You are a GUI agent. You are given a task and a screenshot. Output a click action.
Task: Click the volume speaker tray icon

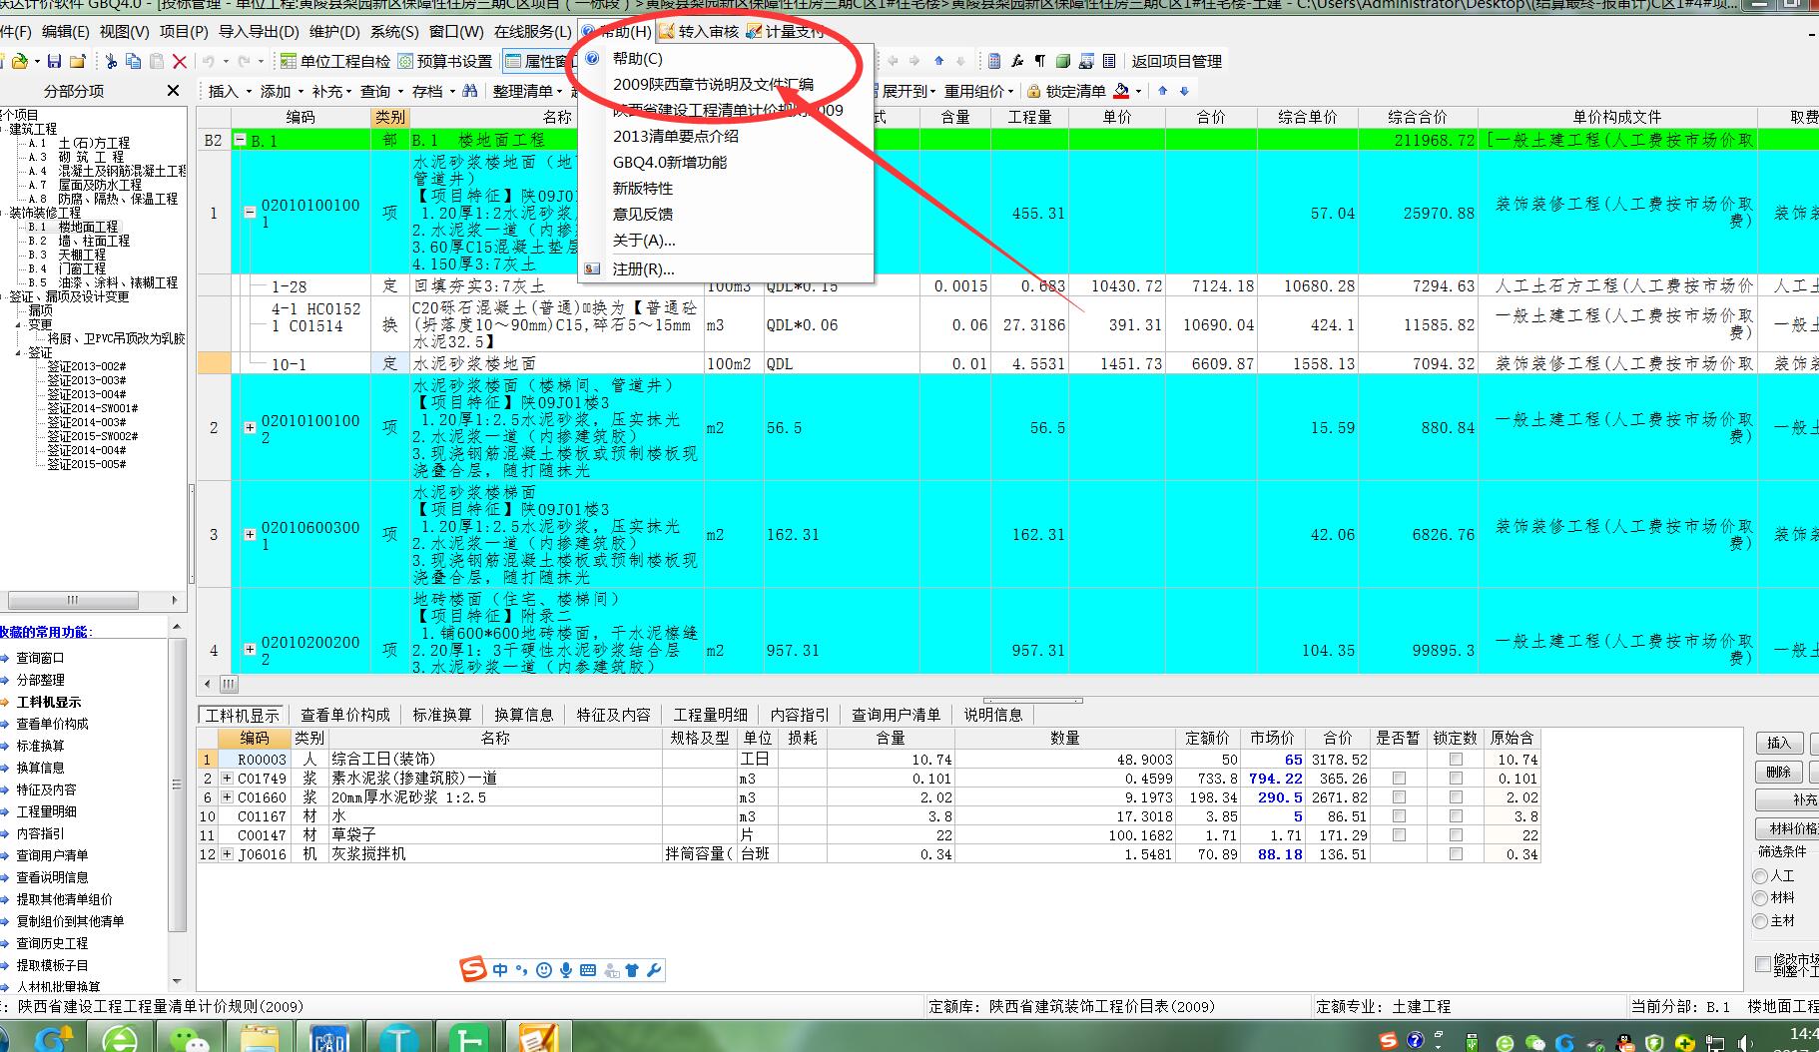(1744, 1042)
